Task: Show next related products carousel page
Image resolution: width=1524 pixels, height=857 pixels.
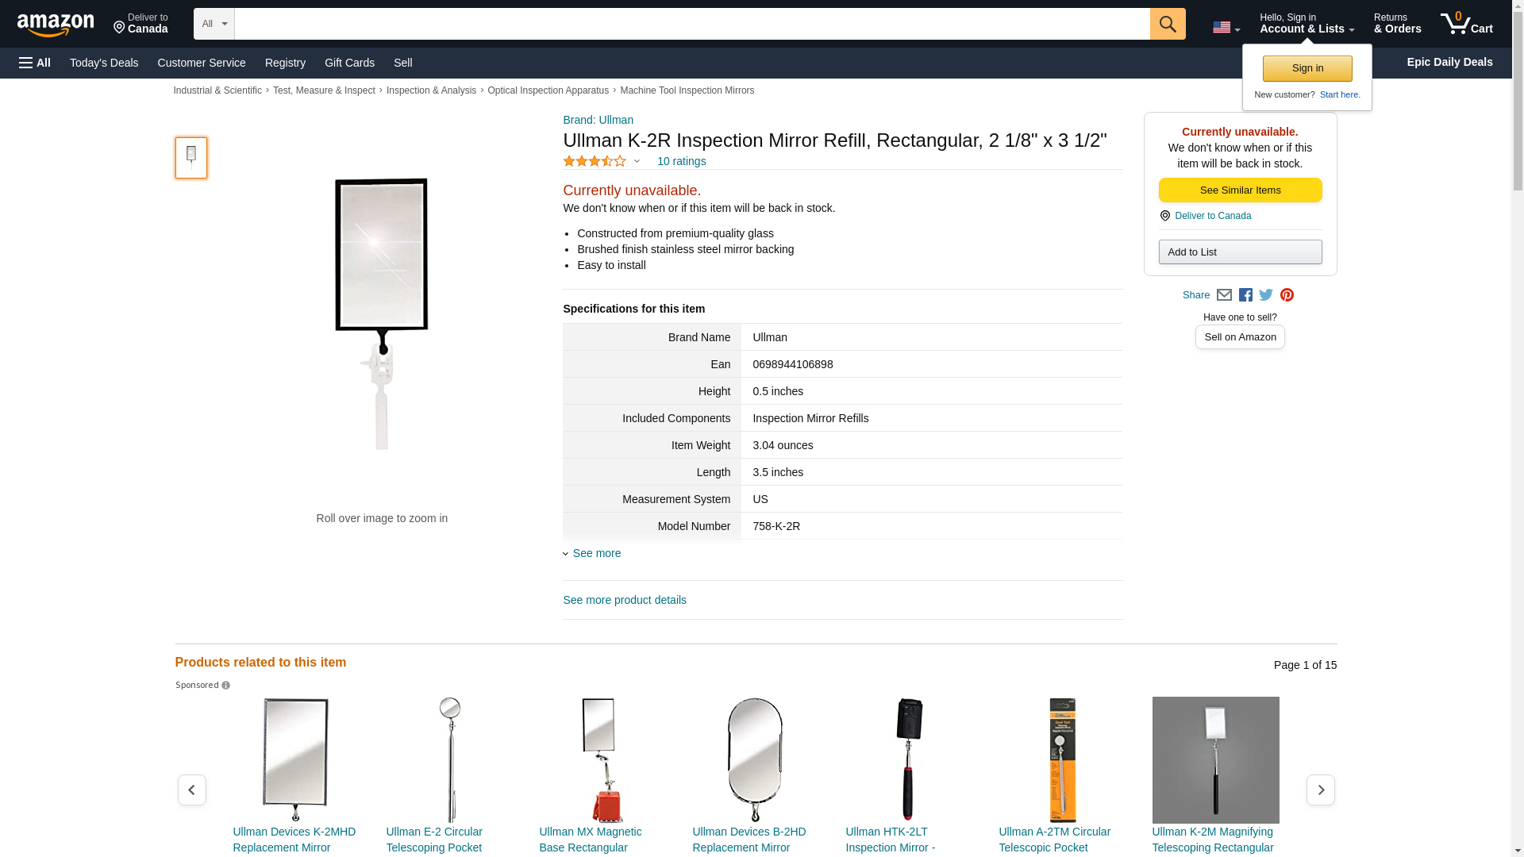Action: pos(1320,790)
